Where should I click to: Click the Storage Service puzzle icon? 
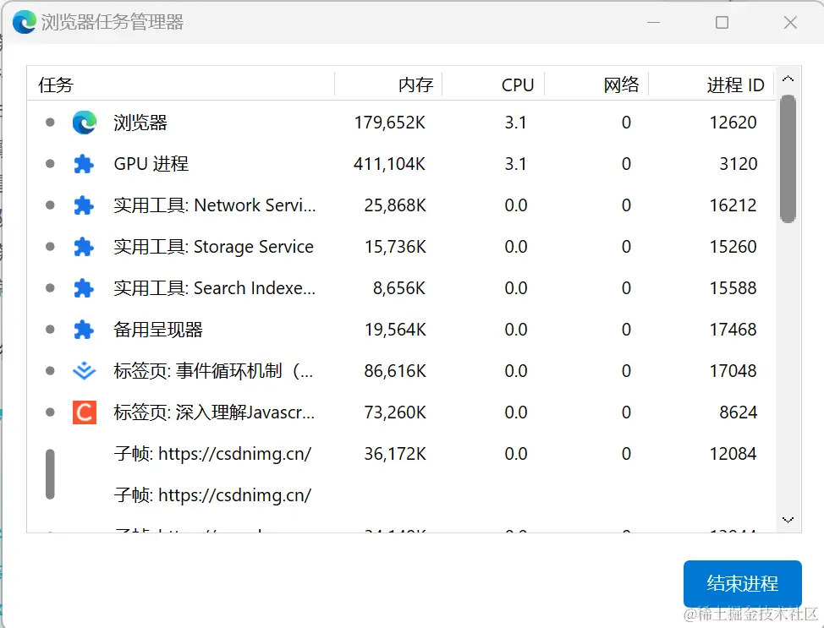(84, 247)
